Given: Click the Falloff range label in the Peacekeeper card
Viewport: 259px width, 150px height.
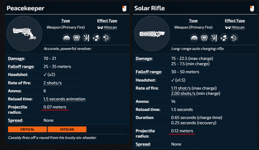Looking at the screenshot, I should [x=21, y=67].
